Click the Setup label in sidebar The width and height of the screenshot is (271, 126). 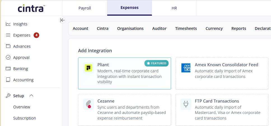pos(18,96)
